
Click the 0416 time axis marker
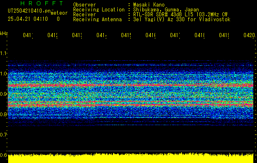point(150,35)
